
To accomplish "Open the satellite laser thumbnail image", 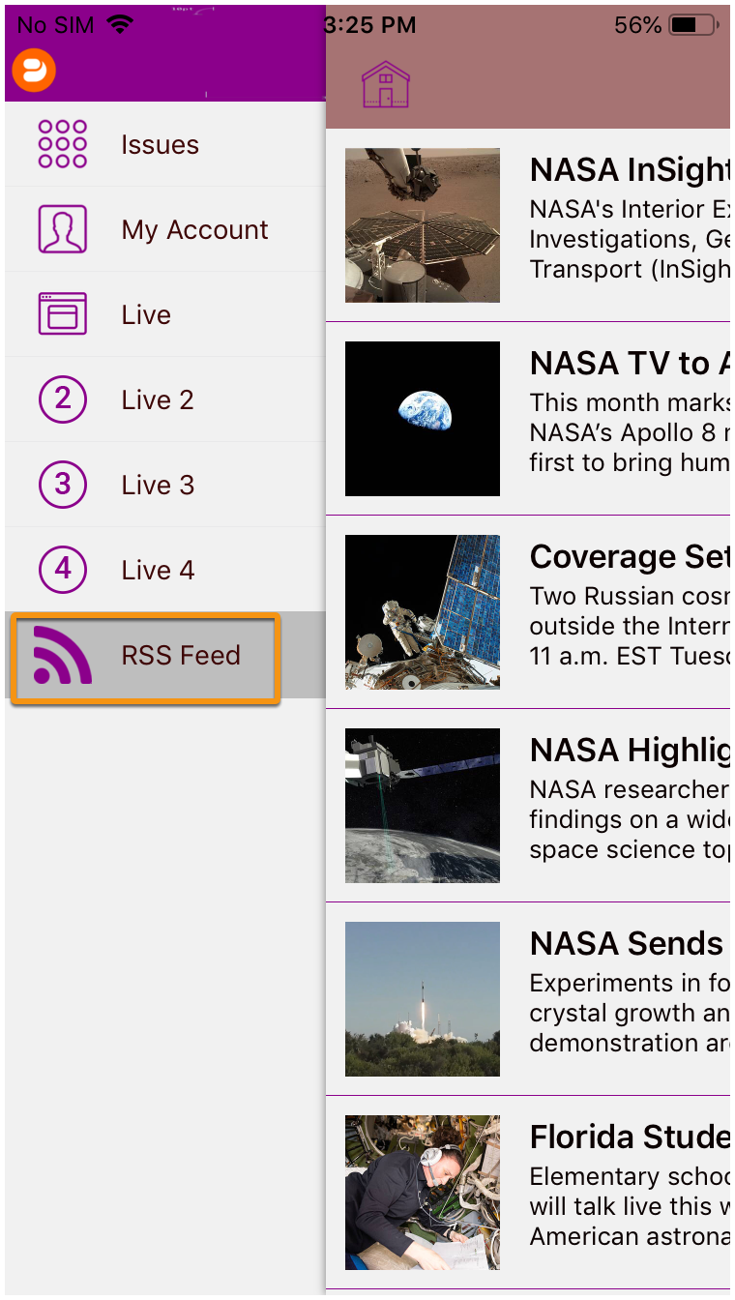I will (x=423, y=806).
